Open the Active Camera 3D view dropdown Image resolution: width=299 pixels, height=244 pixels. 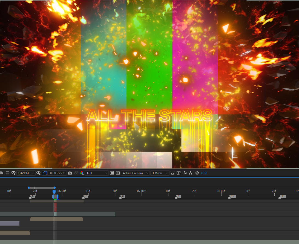point(135,173)
